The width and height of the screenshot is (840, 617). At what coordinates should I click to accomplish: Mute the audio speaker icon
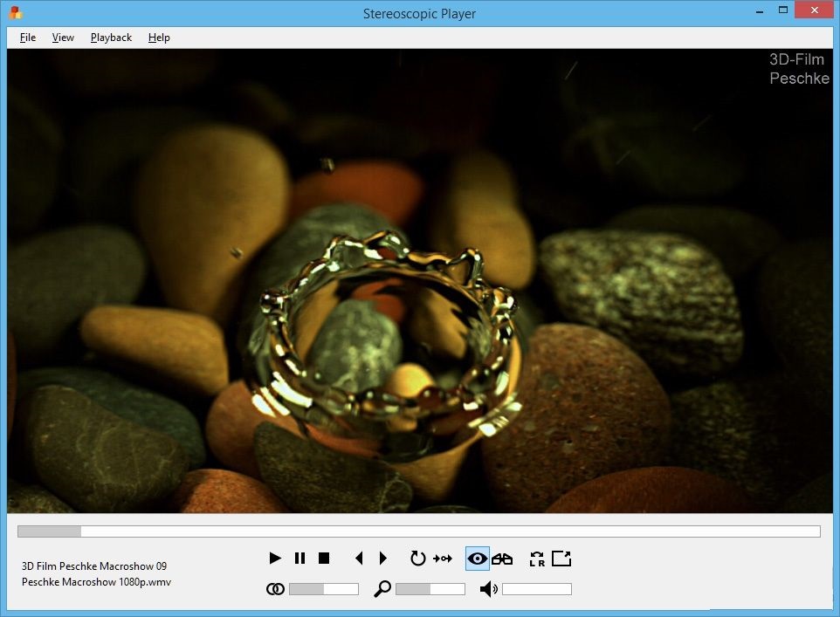(489, 589)
